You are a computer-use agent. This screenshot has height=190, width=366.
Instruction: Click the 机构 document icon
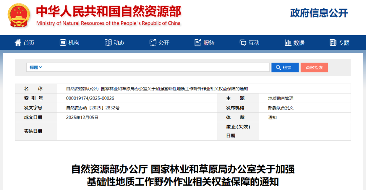(x=63, y=42)
